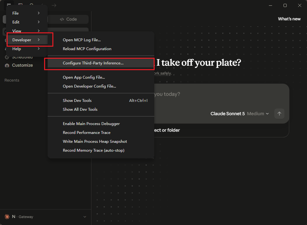Choose Write Main Process Heap Snapshot
307x225 pixels.
point(101,142)
